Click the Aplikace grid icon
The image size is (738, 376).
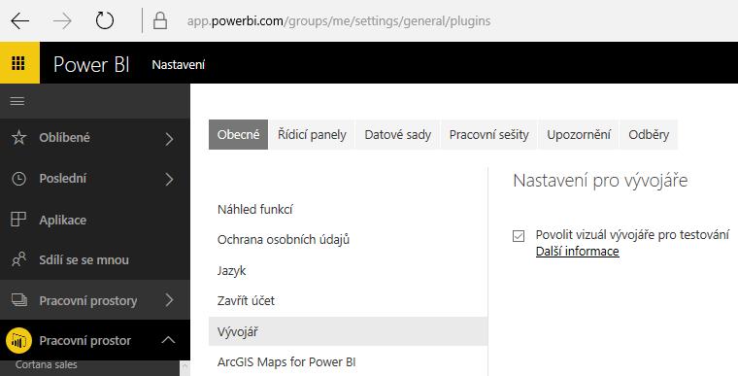click(18, 220)
